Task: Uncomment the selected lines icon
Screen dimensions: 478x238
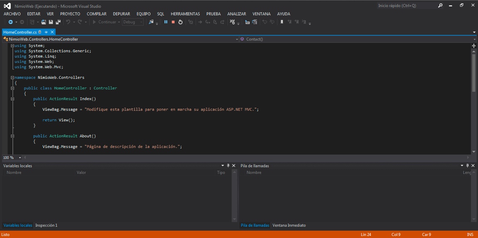Action: pyautogui.click(x=272, y=22)
